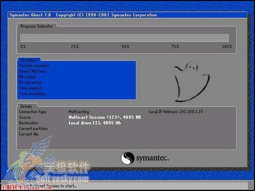Click the ghost mascot drawing

(x=192, y=82)
